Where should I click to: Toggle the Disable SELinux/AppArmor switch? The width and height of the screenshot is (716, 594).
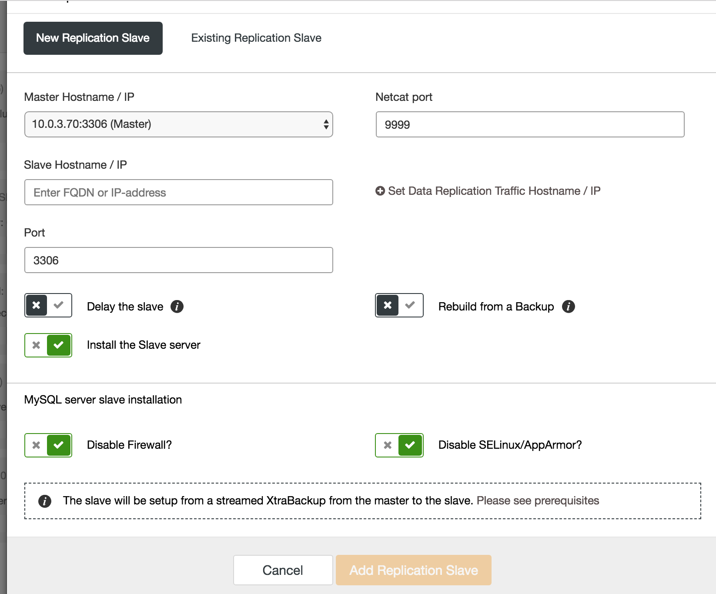[399, 445]
